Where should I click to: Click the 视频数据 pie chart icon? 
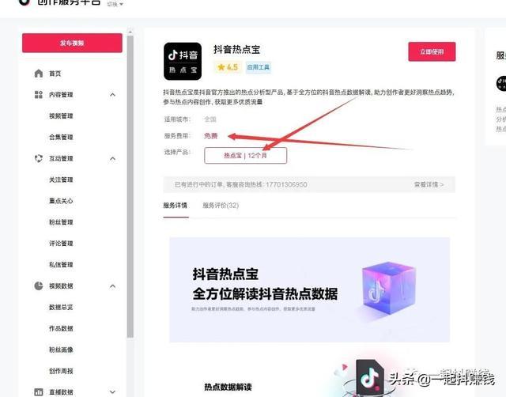click(39, 286)
